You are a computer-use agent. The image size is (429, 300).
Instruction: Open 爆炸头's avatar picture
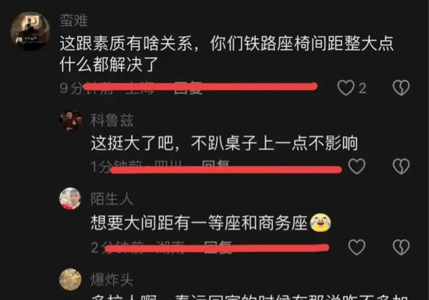[x=70, y=279]
